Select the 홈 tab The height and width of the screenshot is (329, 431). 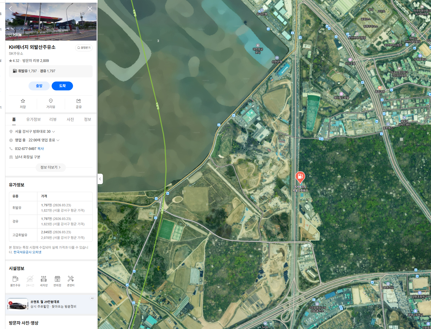(14, 119)
